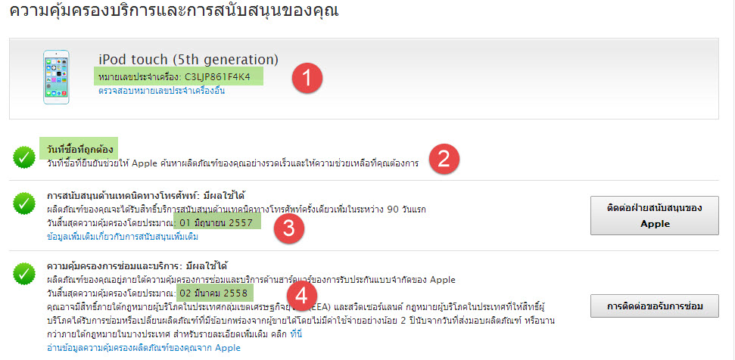The width and height of the screenshot is (735, 360).
Task: Click green checkmark beside ความคุ้มครองการซ่อมและบริการ
Action: (x=23, y=273)
